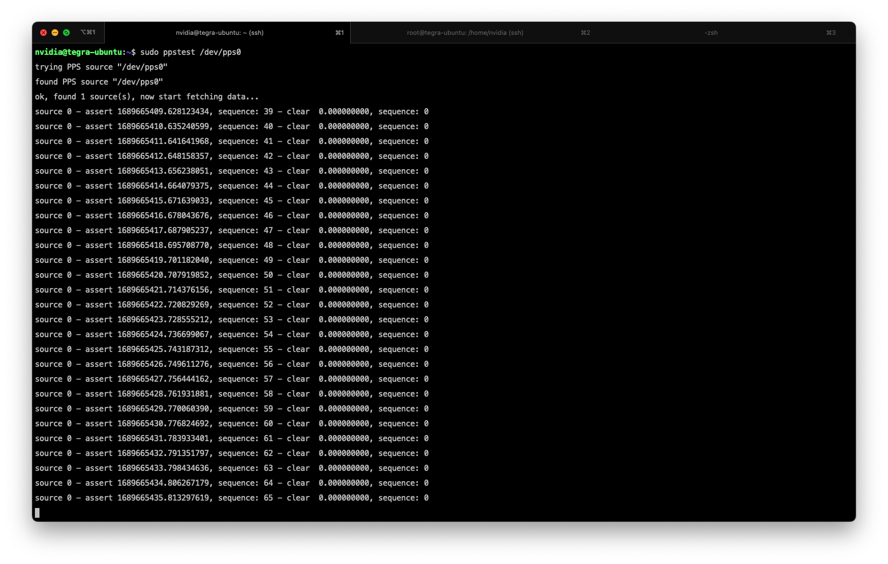
Task: Click the green fullscreen window button
Action: pyautogui.click(x=66, y=33)
